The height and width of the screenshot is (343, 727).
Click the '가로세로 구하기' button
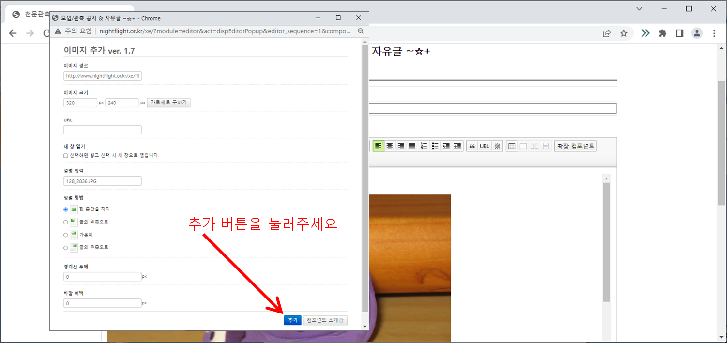pos(169,103)
